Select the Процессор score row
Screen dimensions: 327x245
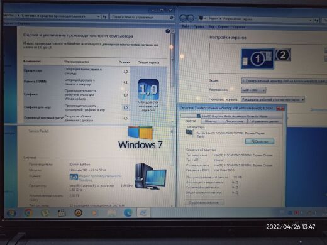pos(77,72)
